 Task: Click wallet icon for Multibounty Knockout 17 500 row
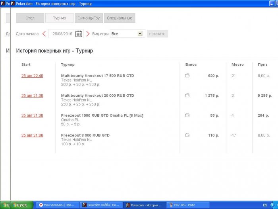click(187, 76)
